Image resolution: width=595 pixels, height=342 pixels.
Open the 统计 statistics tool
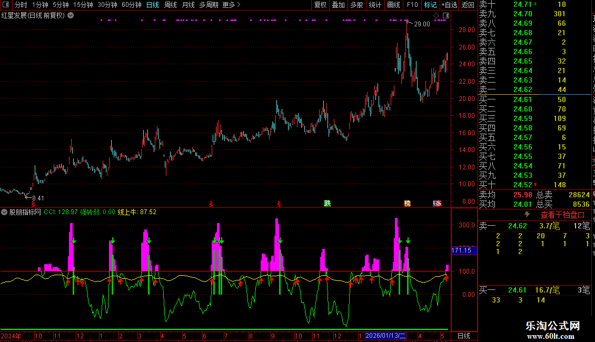point(375,5)
